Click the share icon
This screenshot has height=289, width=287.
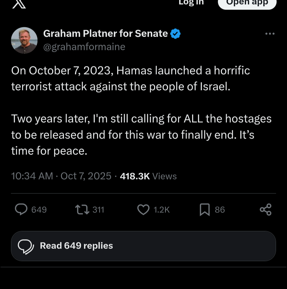[265, 210]
